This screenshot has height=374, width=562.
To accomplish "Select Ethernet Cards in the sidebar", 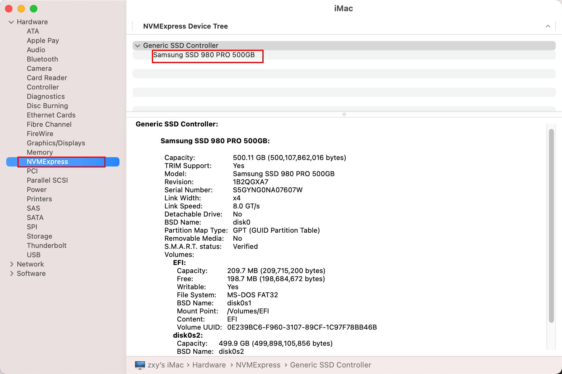I will click(x=51, y=115).
